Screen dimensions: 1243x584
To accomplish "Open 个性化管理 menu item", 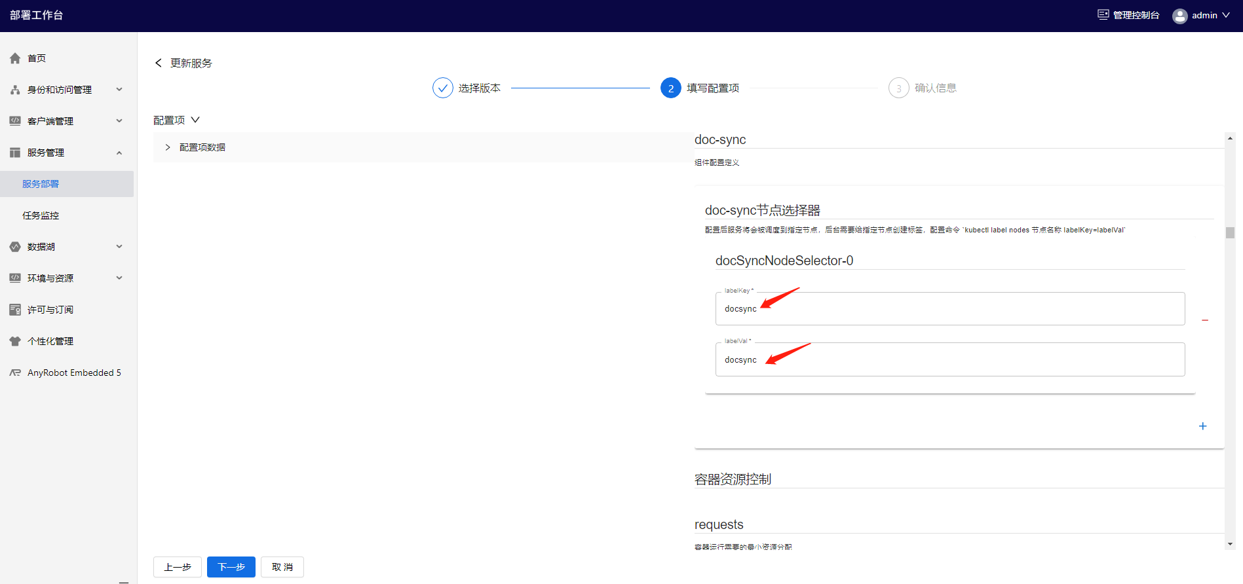I will (50, 341).
